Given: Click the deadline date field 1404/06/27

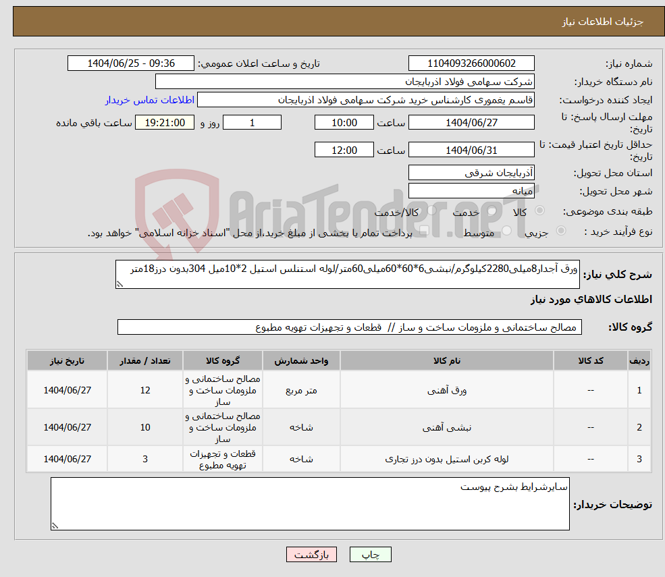Looking at the screenshot, I should (x=471, y=122).
